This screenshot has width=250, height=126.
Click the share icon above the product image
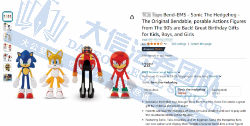[132, 17]
